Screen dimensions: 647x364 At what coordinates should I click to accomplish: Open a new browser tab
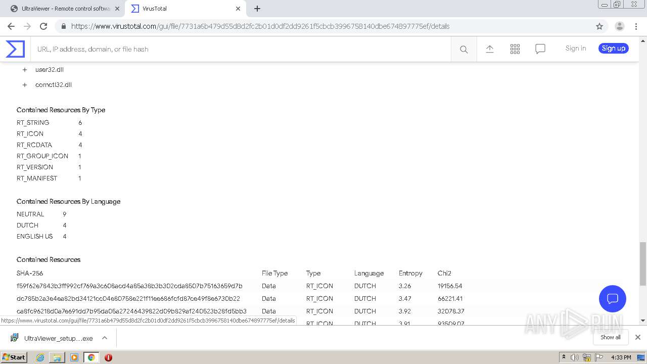(x=257, y=9)
